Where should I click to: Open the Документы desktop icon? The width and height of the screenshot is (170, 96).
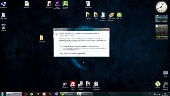click(x=3, y=16)
